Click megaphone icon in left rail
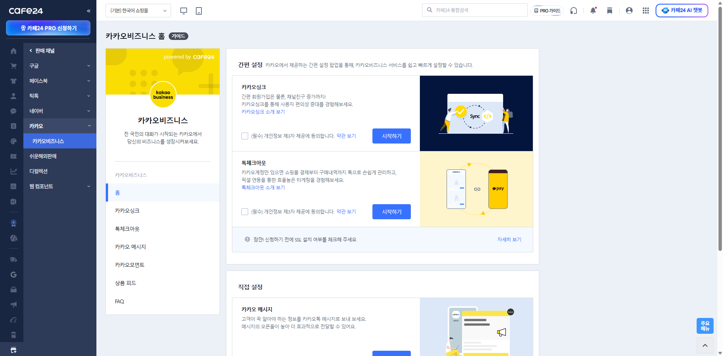This screenshot has height=356, width=723. 14,304
